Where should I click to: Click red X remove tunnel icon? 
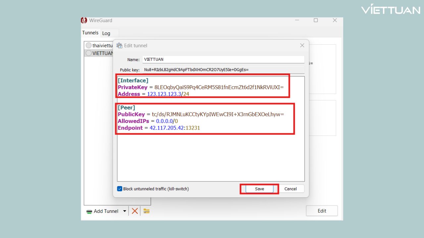click(134, 211)
